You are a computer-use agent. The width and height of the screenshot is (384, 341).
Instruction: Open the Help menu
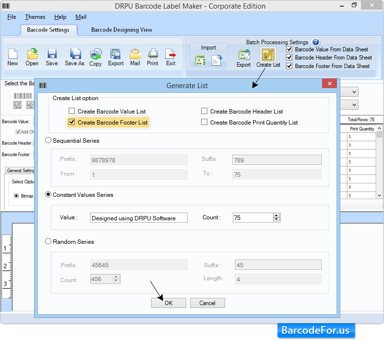[60, 17]
